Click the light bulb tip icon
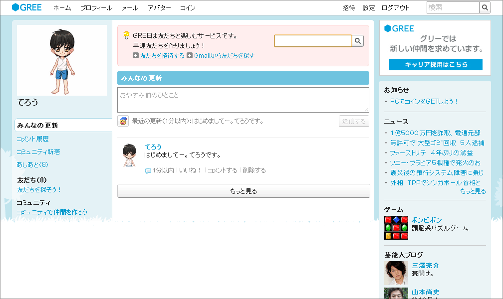The image size is (503, 299). pyautogui.click(x=126, y=35)
